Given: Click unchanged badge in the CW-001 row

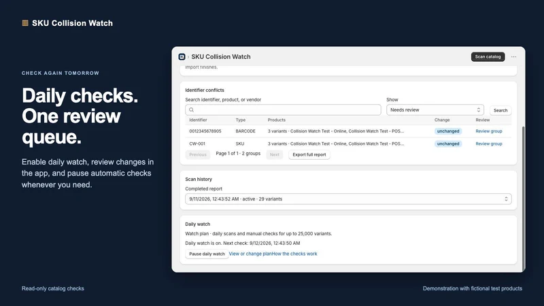Looking at the screenshot, I should [448, 143].
